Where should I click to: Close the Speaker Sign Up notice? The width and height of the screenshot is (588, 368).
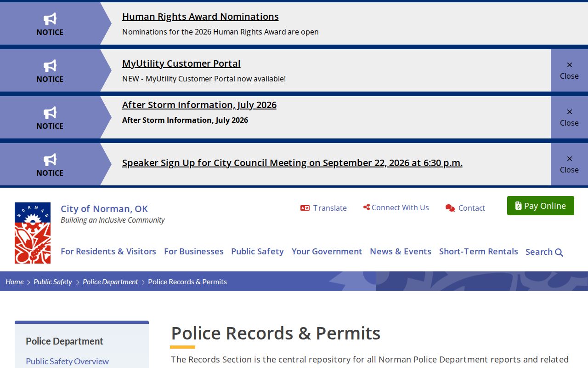[x=569, y=164]
